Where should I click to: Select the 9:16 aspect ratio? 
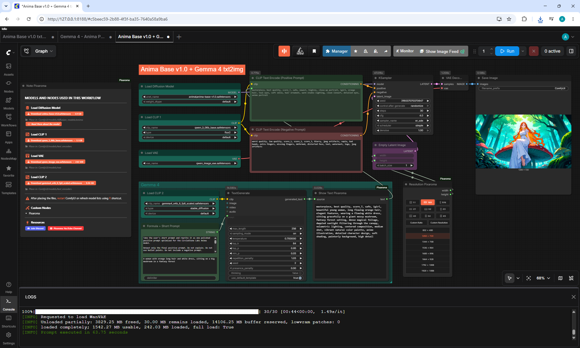coord(443,202)
